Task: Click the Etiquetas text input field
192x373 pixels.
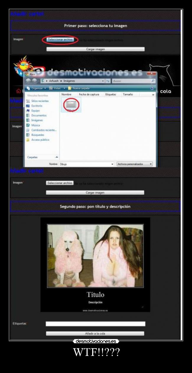Action: [95, 324]
